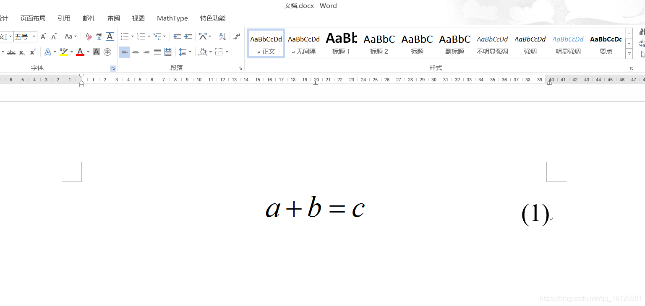Expand the styles gallery more button
Image resolution: width=645 pixels, height=306 pixels.
coord(629,54)
